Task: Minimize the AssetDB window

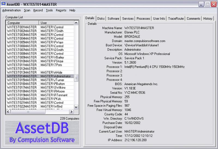Action: coord(201,4)
